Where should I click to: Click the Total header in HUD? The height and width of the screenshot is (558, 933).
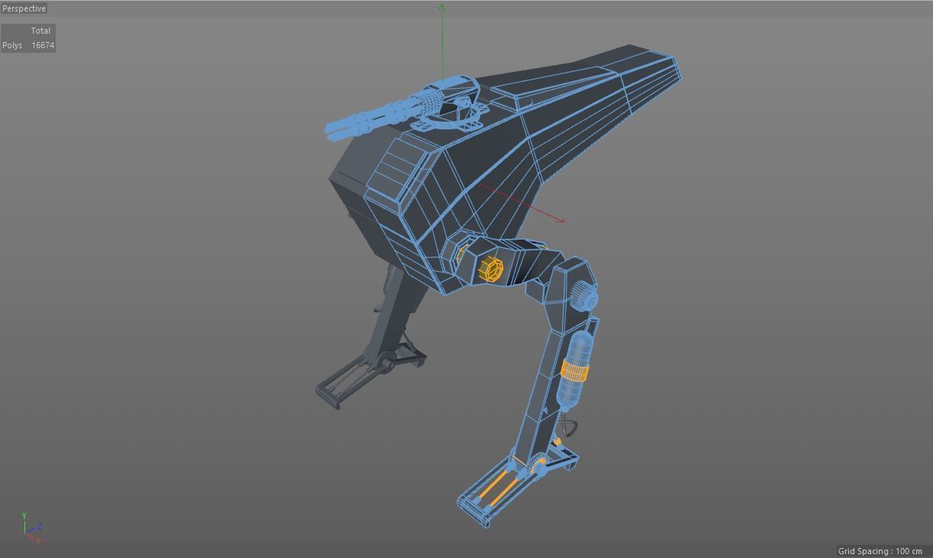coord(41,31)
